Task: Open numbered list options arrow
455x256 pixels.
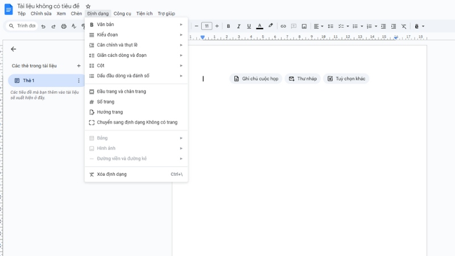Action: tap(376, 26)
